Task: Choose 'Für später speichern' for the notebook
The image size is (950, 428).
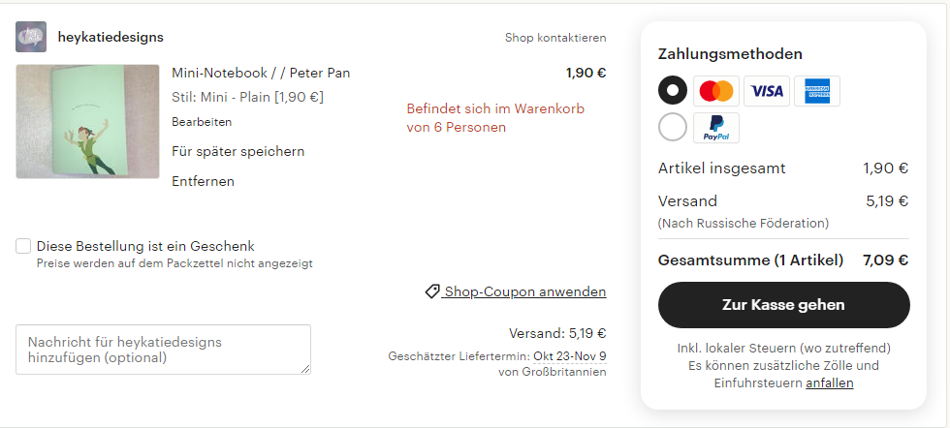Action: click(238, 151)
